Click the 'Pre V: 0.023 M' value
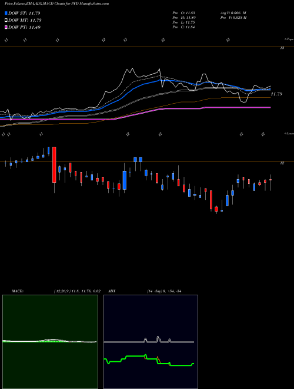The height and width of the screenshot is (389, 294). pyautogui.click(x=233, y=18)
